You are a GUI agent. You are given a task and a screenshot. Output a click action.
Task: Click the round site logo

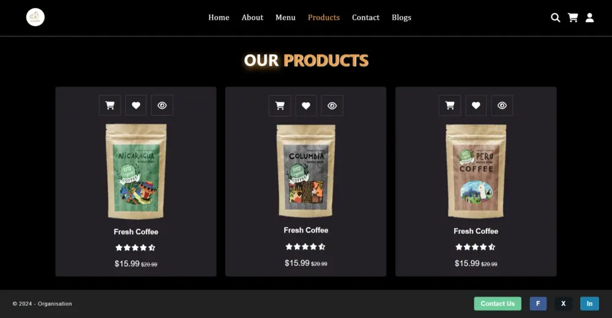click(x=35, y=17)
